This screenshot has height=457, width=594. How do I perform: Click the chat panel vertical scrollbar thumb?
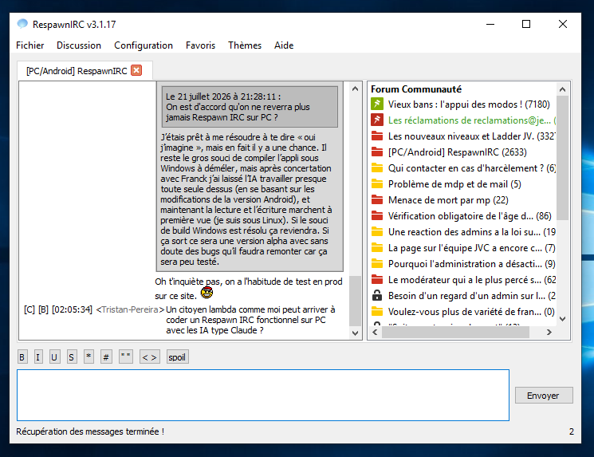[x=355, y=301]
